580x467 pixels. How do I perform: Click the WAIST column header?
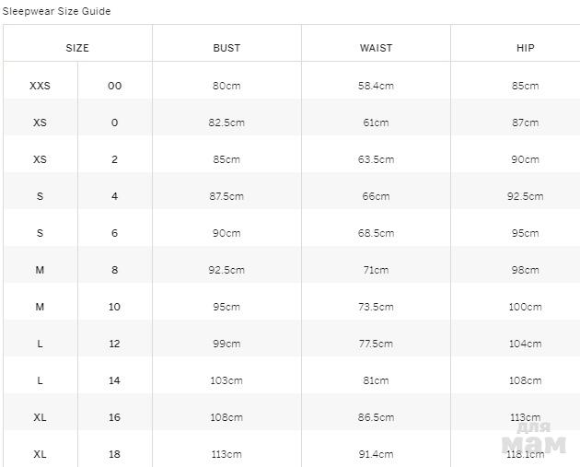tap(376, 48)
